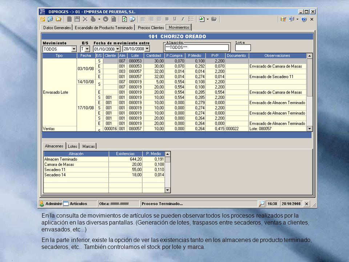
Task: Click the user icon beside Administ in status bar
Action: click(42, 204)
